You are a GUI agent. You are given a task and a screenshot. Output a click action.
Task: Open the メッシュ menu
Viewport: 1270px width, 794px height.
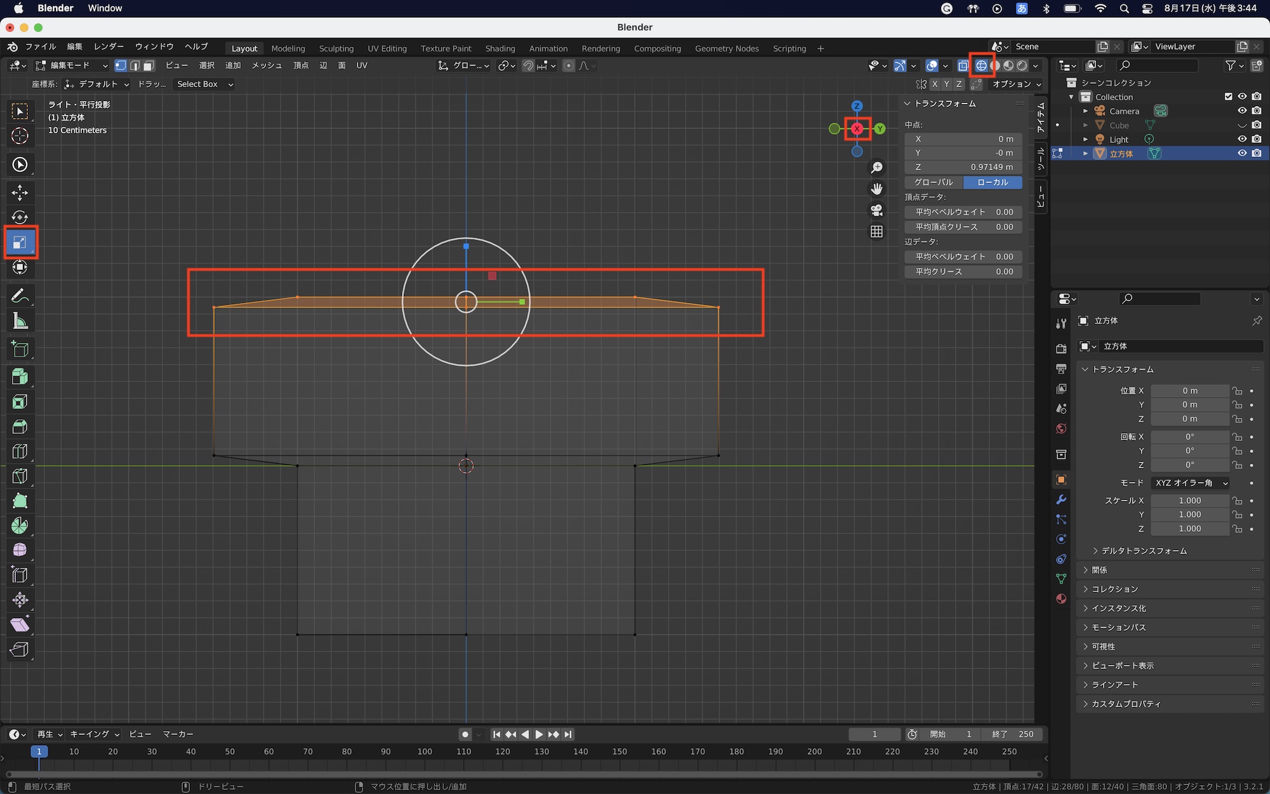[x=266, y=65]
